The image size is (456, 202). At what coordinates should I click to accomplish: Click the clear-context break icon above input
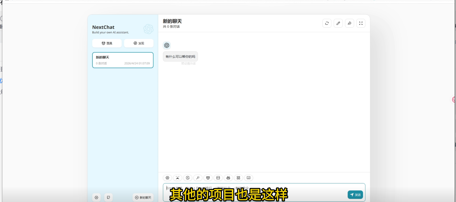[x=218, y=178]
